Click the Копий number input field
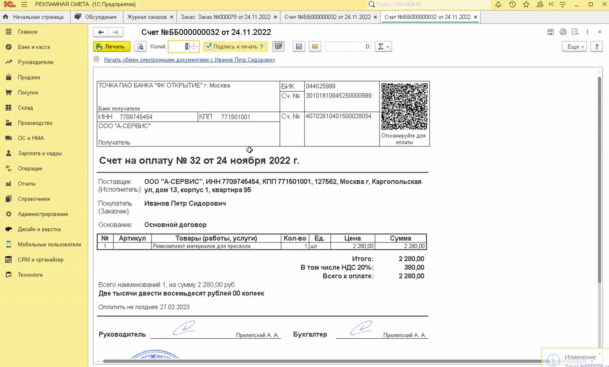The image size is (609, 367). (179, 46)
